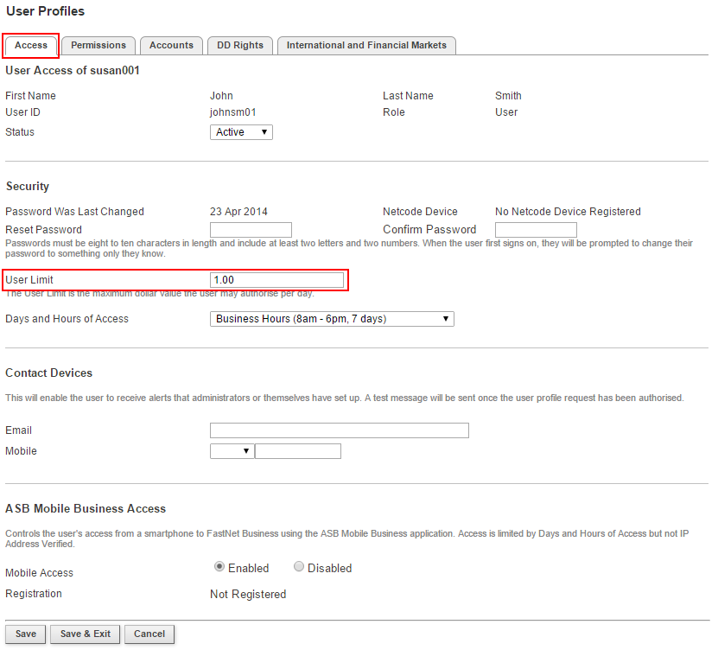Click the Reset Password input field
Viewport: 718px width, 650px height.
251,230
